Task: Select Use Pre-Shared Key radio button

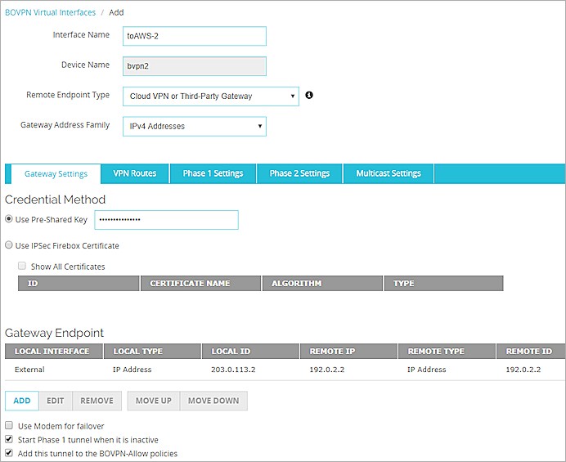Action: coord(9,220)
